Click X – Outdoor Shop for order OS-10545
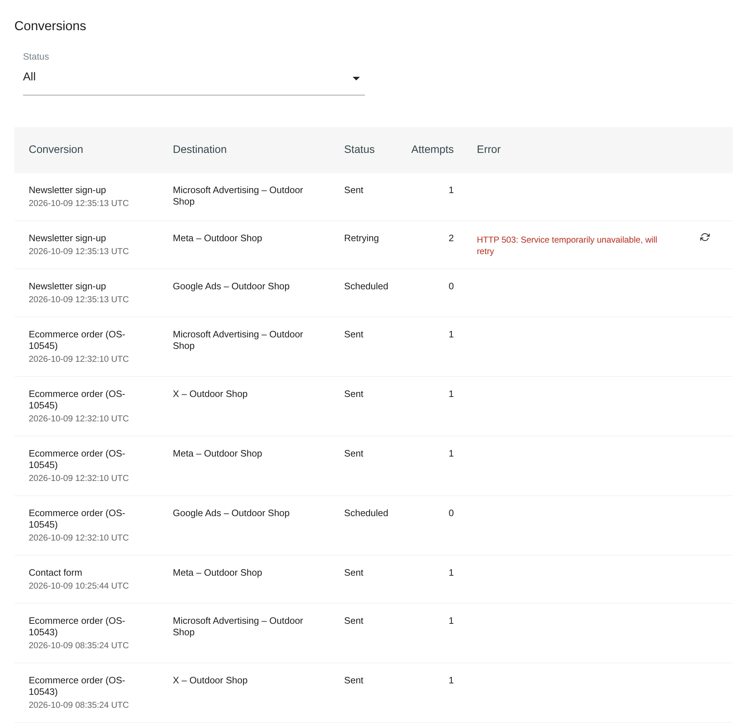The height and width of the screenshot is (725, 747). click(x=210, y=394)
